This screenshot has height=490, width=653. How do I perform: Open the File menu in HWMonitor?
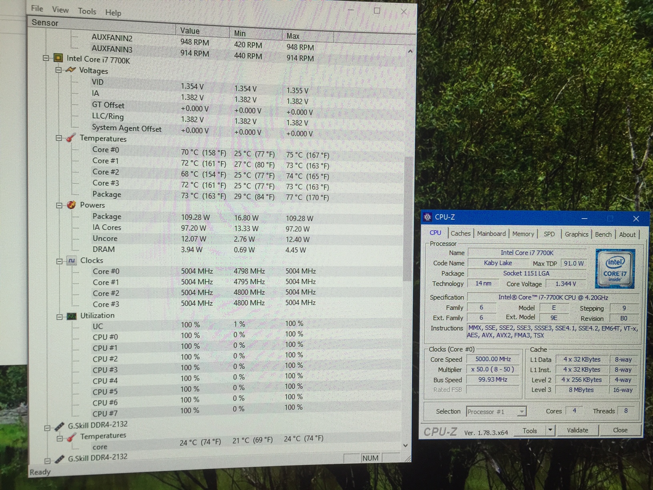click(x=37, y=8)
